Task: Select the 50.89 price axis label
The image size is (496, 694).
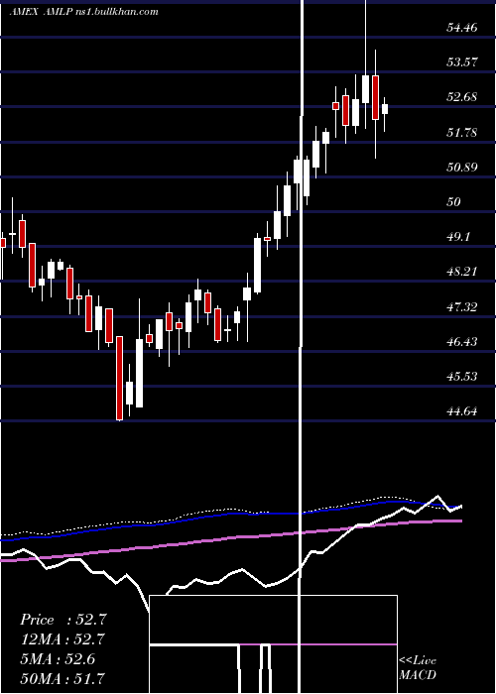Action: tap(462, 168)
